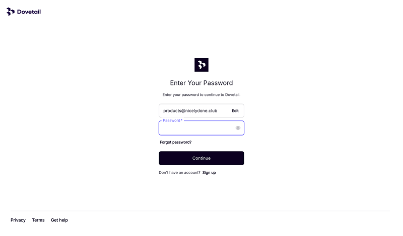The image size is (403, 236).
Task: Click the Dovetail logo icon in the header
Action: (10, 12)
